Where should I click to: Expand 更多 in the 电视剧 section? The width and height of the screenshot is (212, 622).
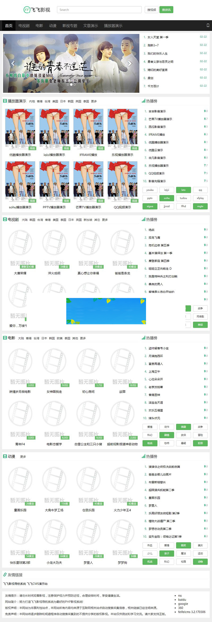click(105, 220)
